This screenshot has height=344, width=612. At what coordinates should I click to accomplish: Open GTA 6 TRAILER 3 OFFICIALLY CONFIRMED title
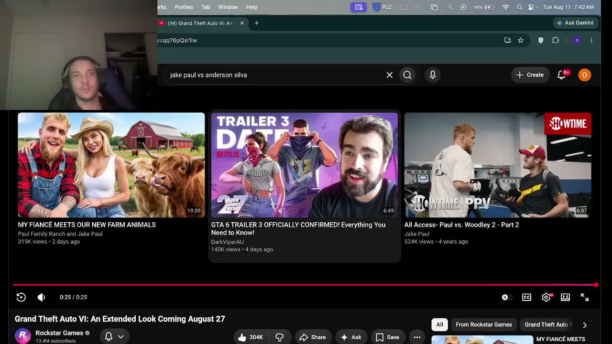[298, 229]
